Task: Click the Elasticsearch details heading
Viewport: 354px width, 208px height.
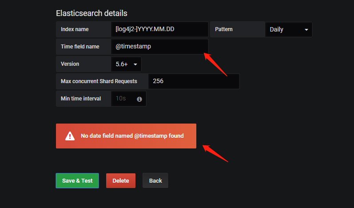Action: click(x=91, y=13)
